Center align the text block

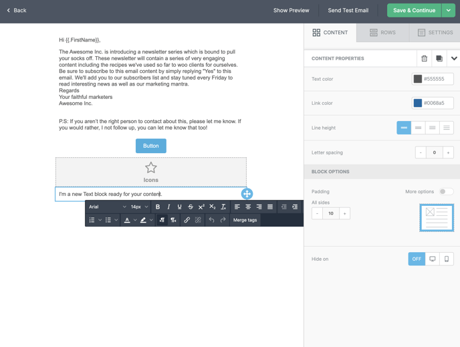[248, 207]
